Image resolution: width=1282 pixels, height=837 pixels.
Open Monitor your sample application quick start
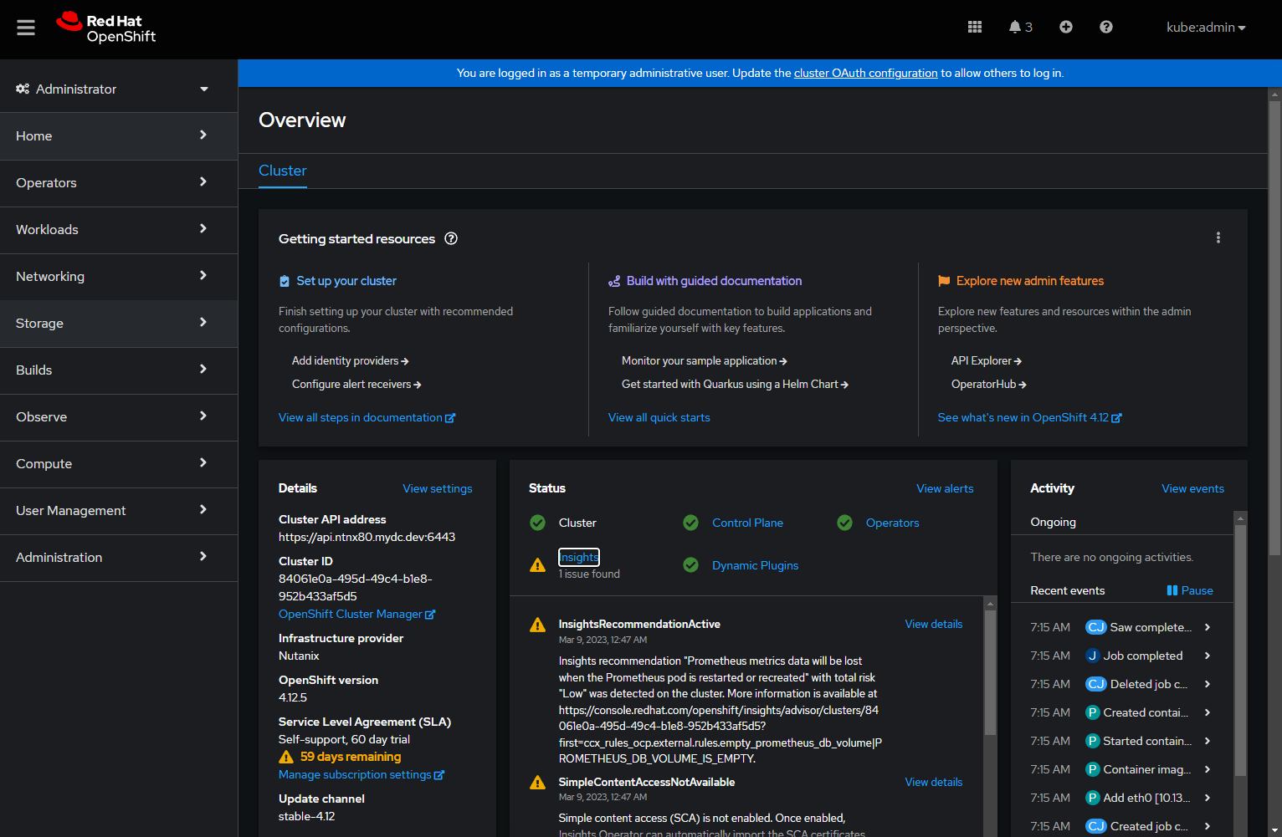704,361
